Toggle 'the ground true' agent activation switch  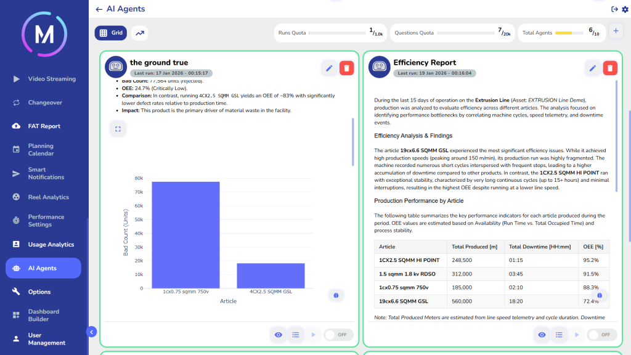[339, 335]
